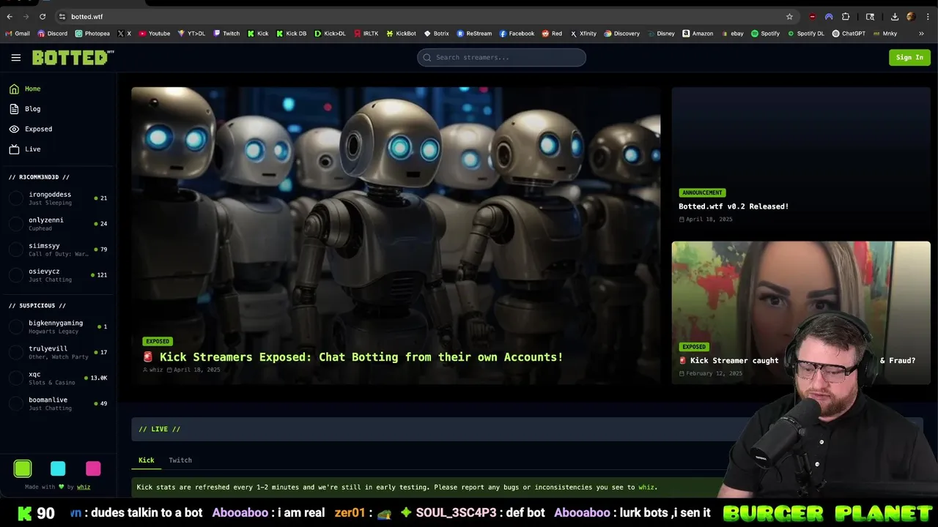The image size is (938, 527).
Task: Click the whiz link in Kick stats notice
Action: pos(646,487)
